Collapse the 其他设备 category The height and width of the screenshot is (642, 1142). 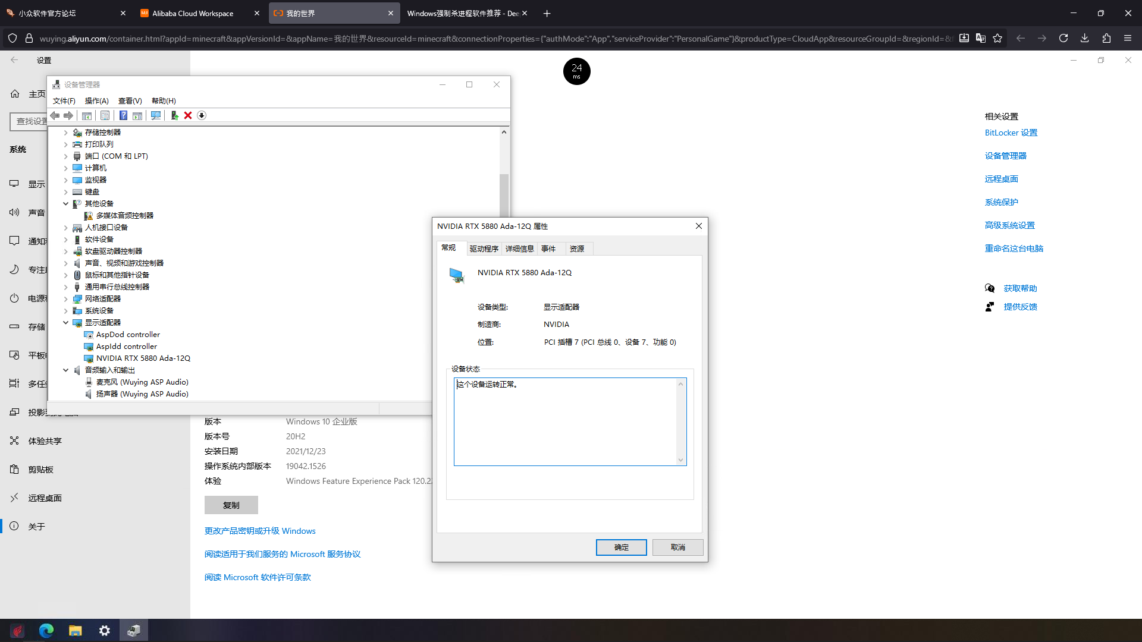[65, 203]
